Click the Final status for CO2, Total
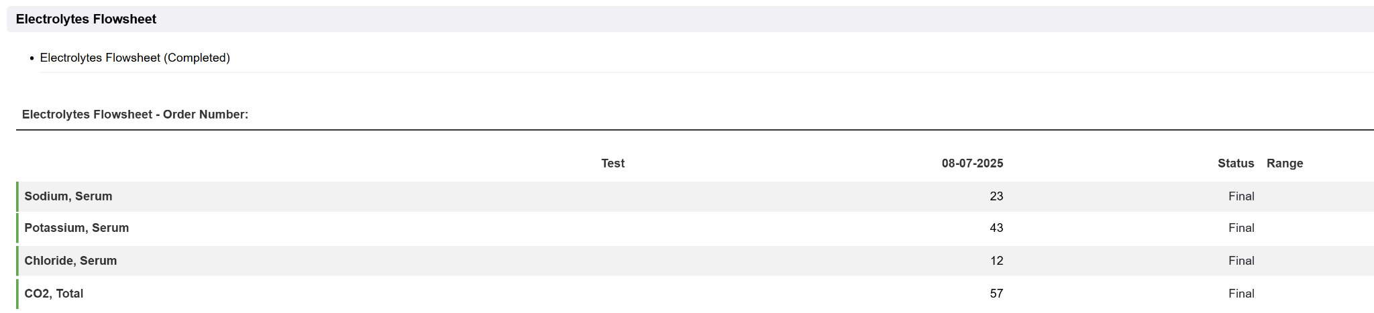This screenshot has height=313, width=1374. (1241, 294)
